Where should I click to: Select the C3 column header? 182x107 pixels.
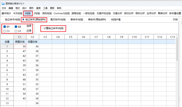point(45,37)
